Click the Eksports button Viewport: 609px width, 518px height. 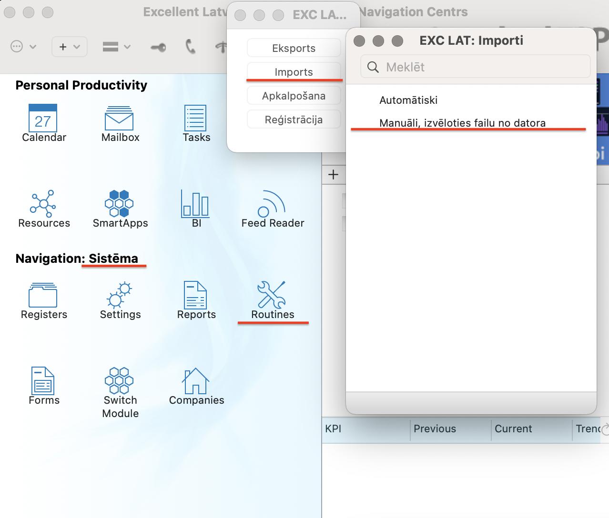294,48
